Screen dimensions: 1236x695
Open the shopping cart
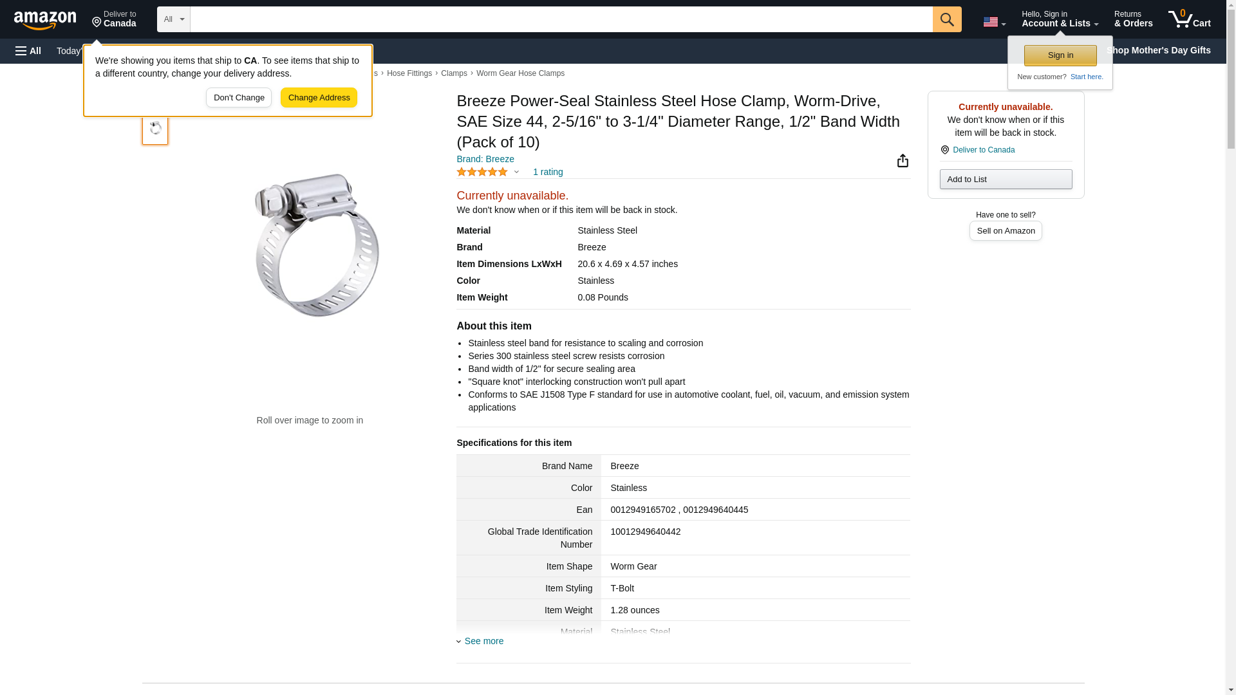pos(1189,19)
